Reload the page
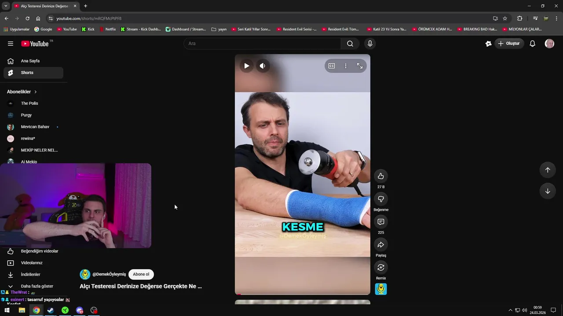 click(27, 18)
